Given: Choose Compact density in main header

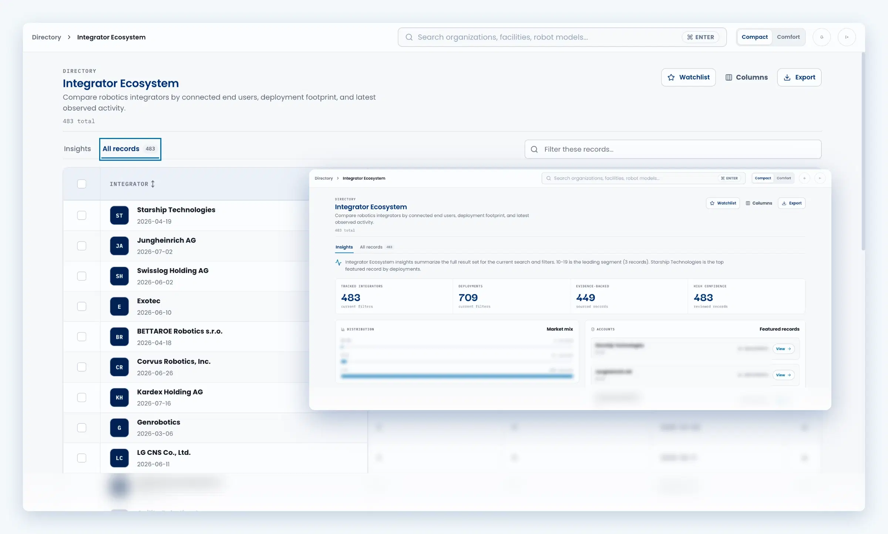Looking at the screenshot, I should point(754,37).
